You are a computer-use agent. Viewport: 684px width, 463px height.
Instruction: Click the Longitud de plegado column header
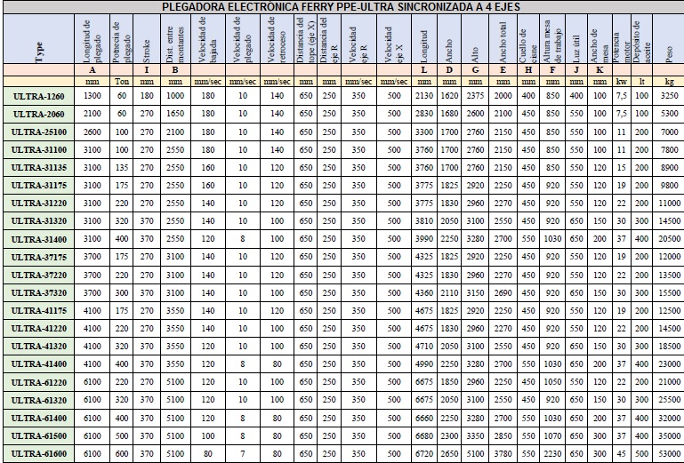92,39
